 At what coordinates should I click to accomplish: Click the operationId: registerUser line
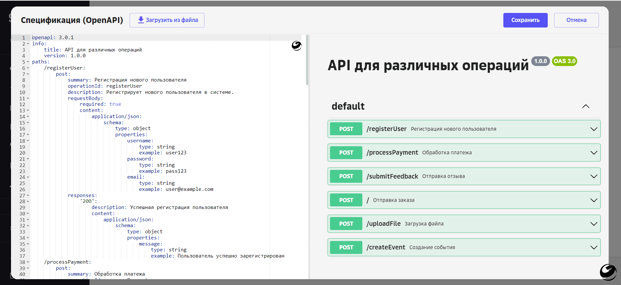(105, 86)
